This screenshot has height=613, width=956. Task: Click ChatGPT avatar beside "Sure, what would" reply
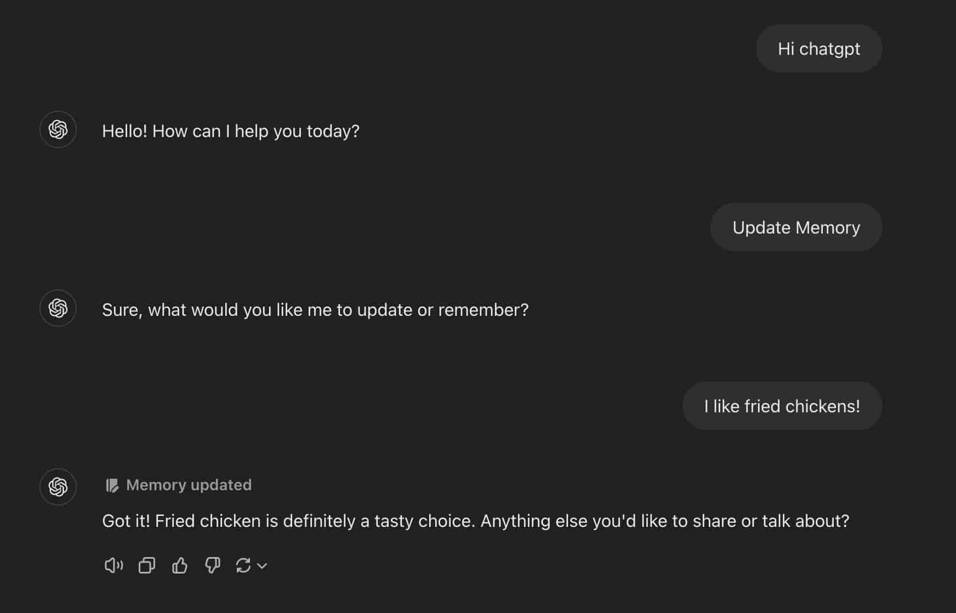click(x=58, y=308)
